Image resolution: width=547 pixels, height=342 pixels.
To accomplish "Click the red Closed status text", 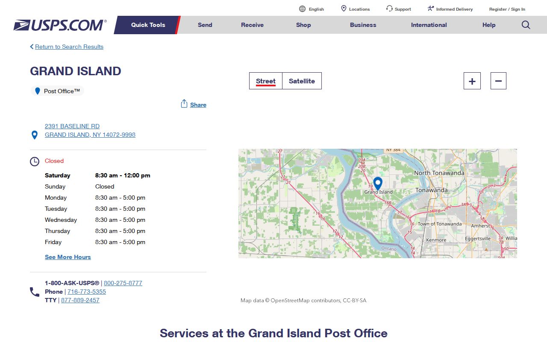I will click(x=54, y=161).
